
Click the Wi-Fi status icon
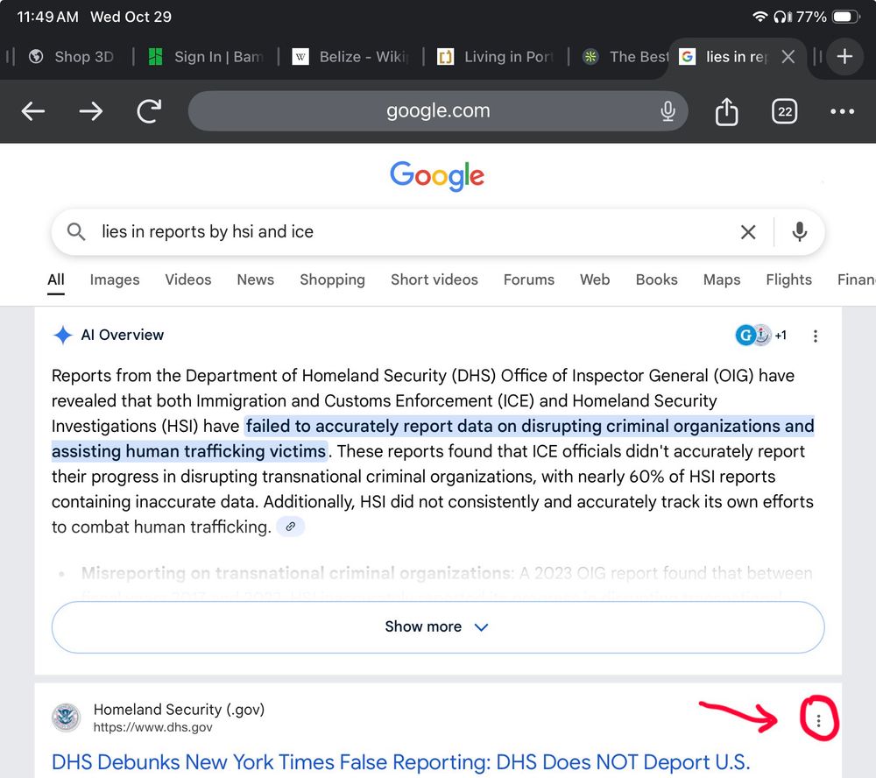click(x=759, y=17)
